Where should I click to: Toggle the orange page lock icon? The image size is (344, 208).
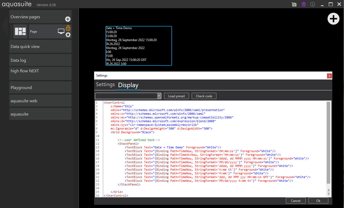[x=68, y=28]
